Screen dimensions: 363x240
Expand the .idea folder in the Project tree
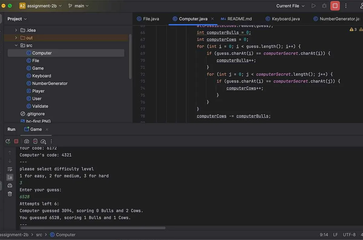point(16,30)
